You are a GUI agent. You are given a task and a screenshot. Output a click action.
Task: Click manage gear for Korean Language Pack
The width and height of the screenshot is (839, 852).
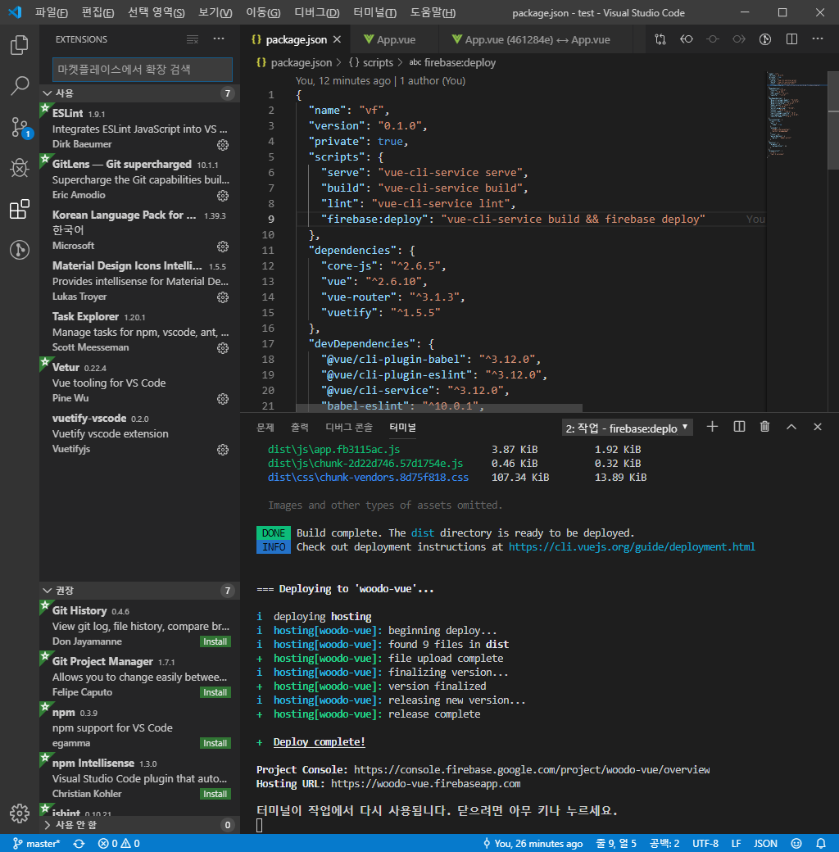(223, 247)
